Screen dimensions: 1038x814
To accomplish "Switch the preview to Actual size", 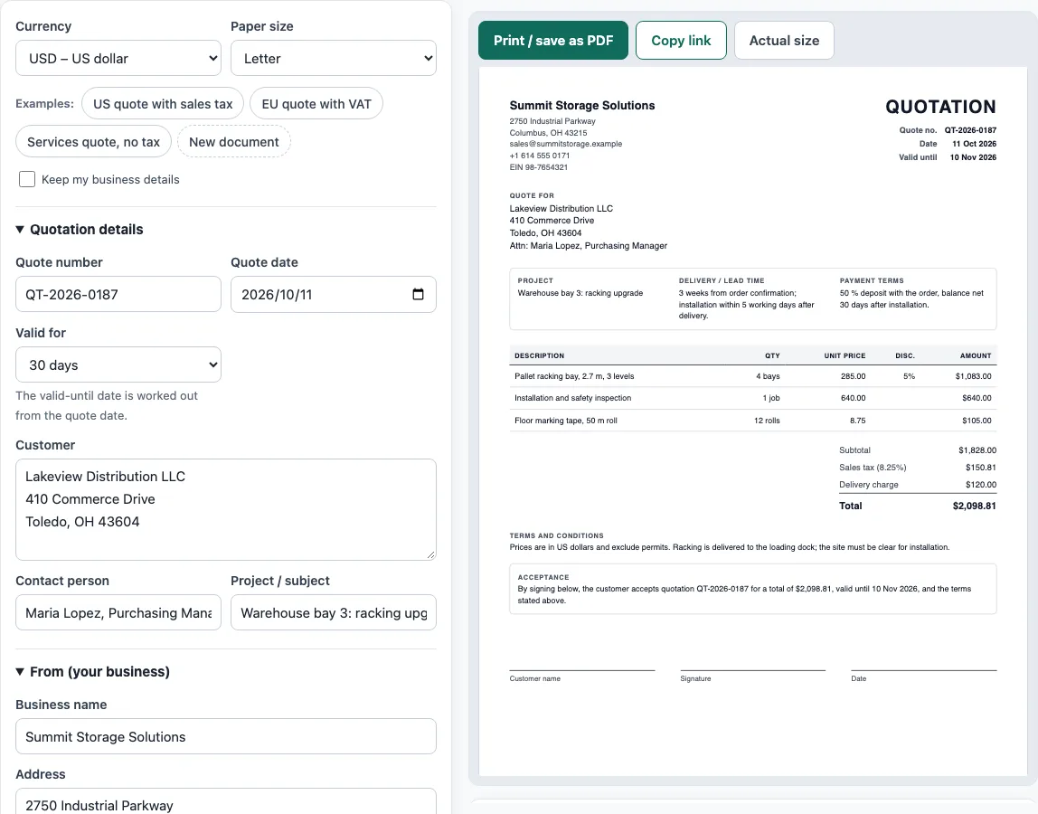I will click(x=784, y=41).
